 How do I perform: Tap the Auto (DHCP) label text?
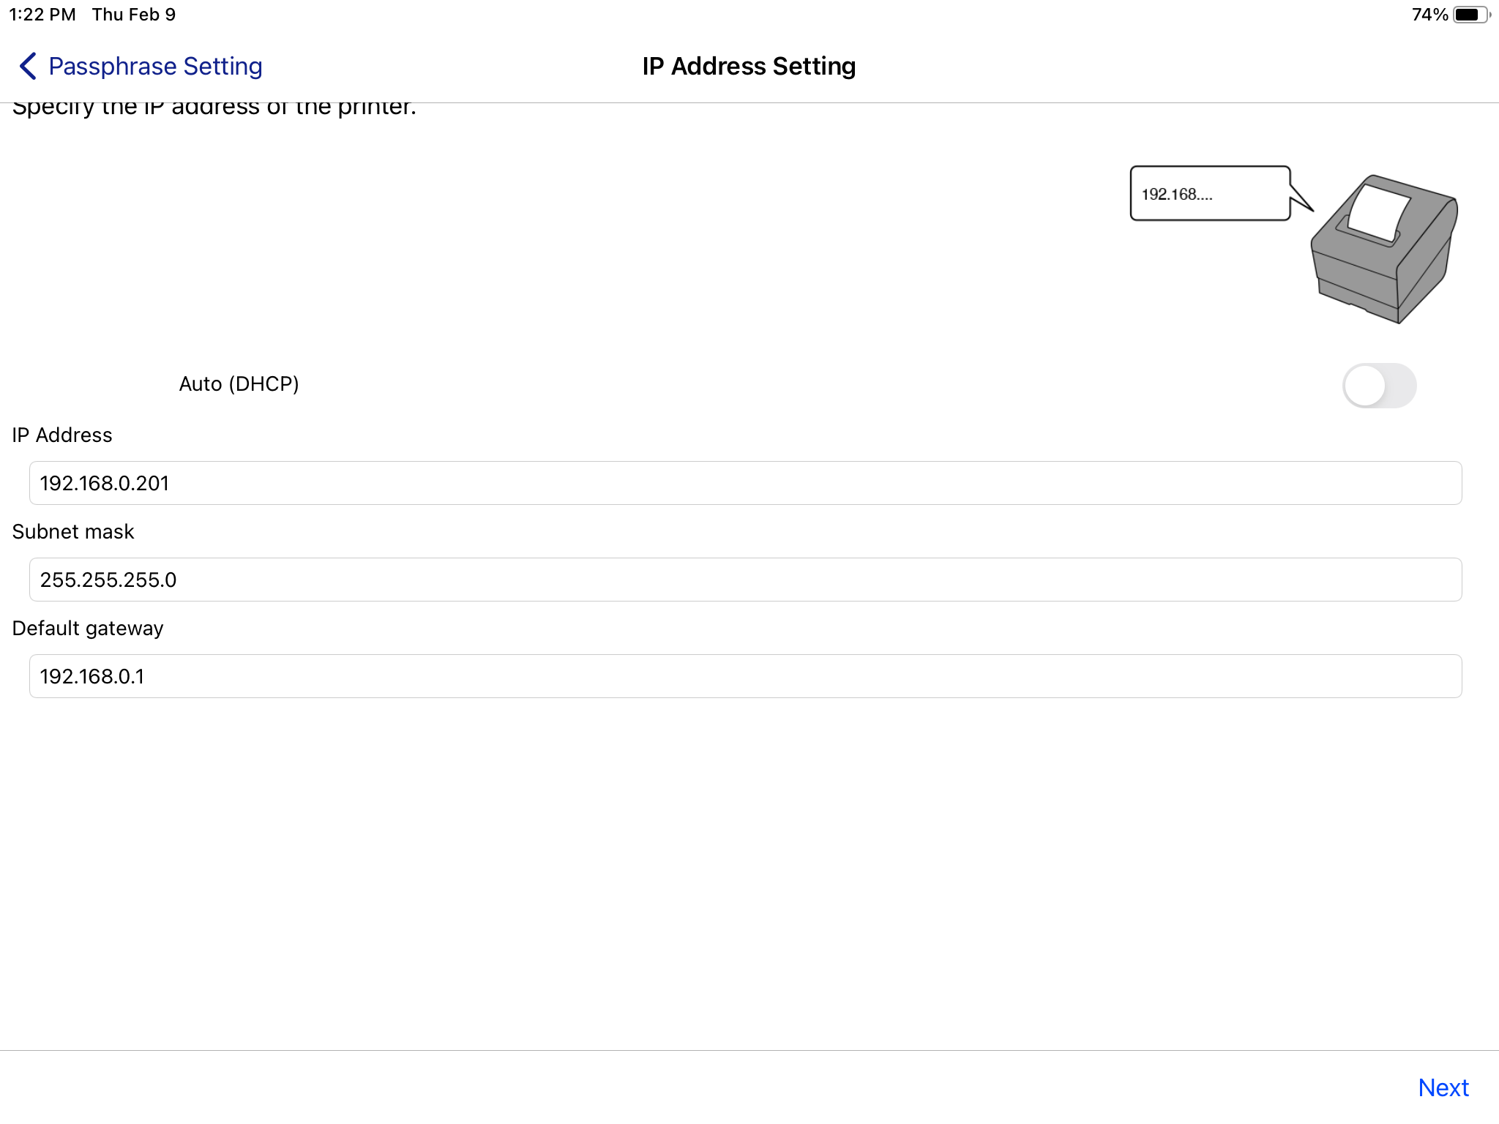(x=239, y=384)
